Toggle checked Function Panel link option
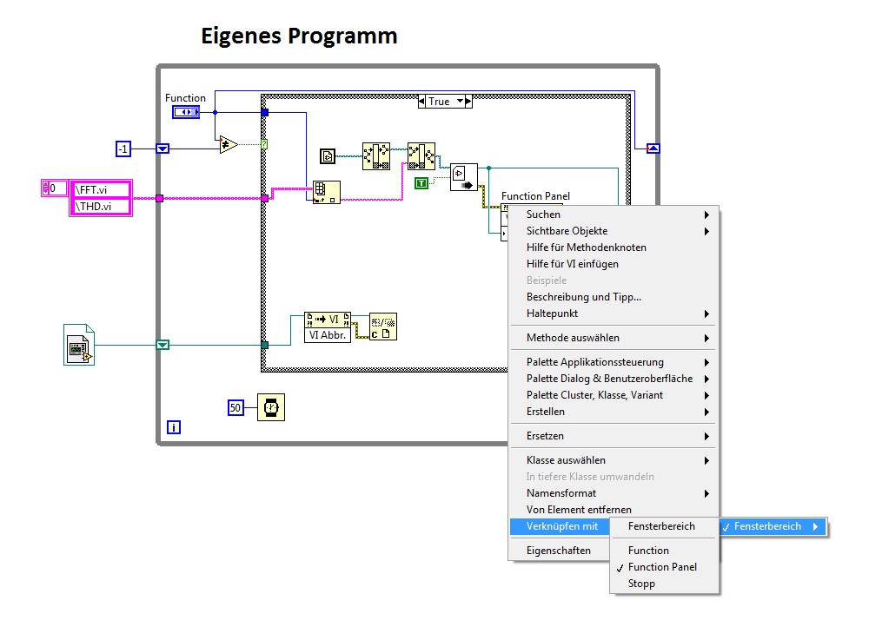This screenshot has width=869, height=627. click(665, 567)
